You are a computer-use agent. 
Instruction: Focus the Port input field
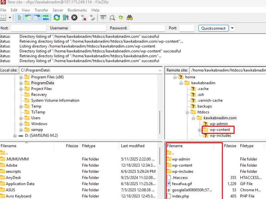point(187,28)
